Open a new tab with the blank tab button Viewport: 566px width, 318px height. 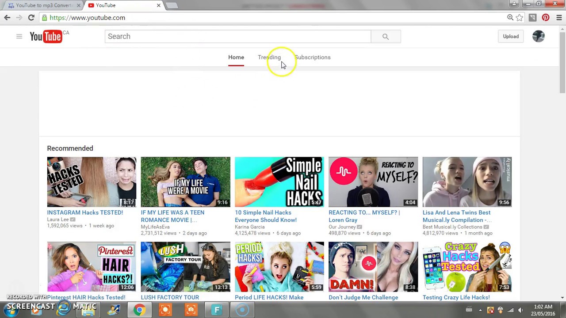click(x=172, y=5)
